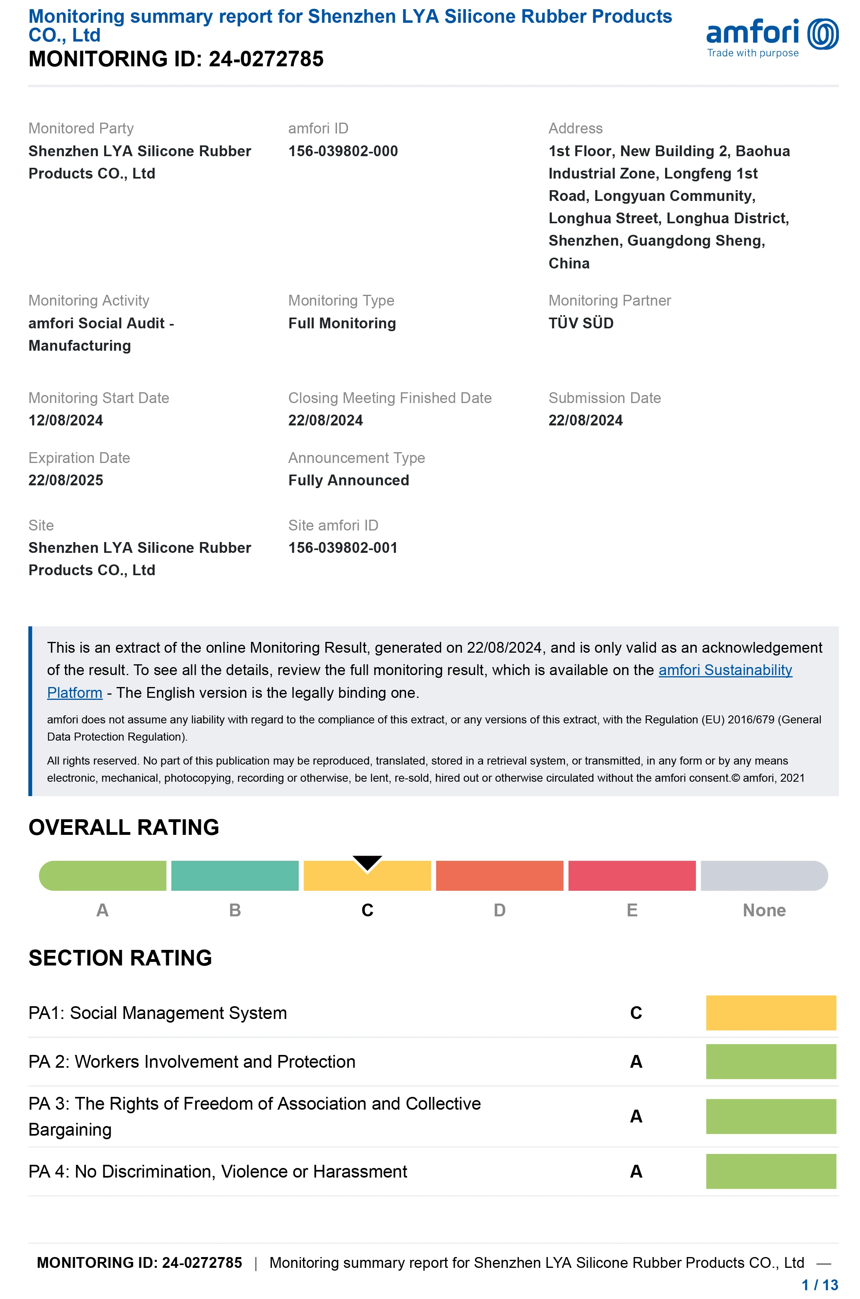Click the 'PA 2: Workers Involvement and Protection' label
Screen dimensions: 860x1299
click(192, 1061)
